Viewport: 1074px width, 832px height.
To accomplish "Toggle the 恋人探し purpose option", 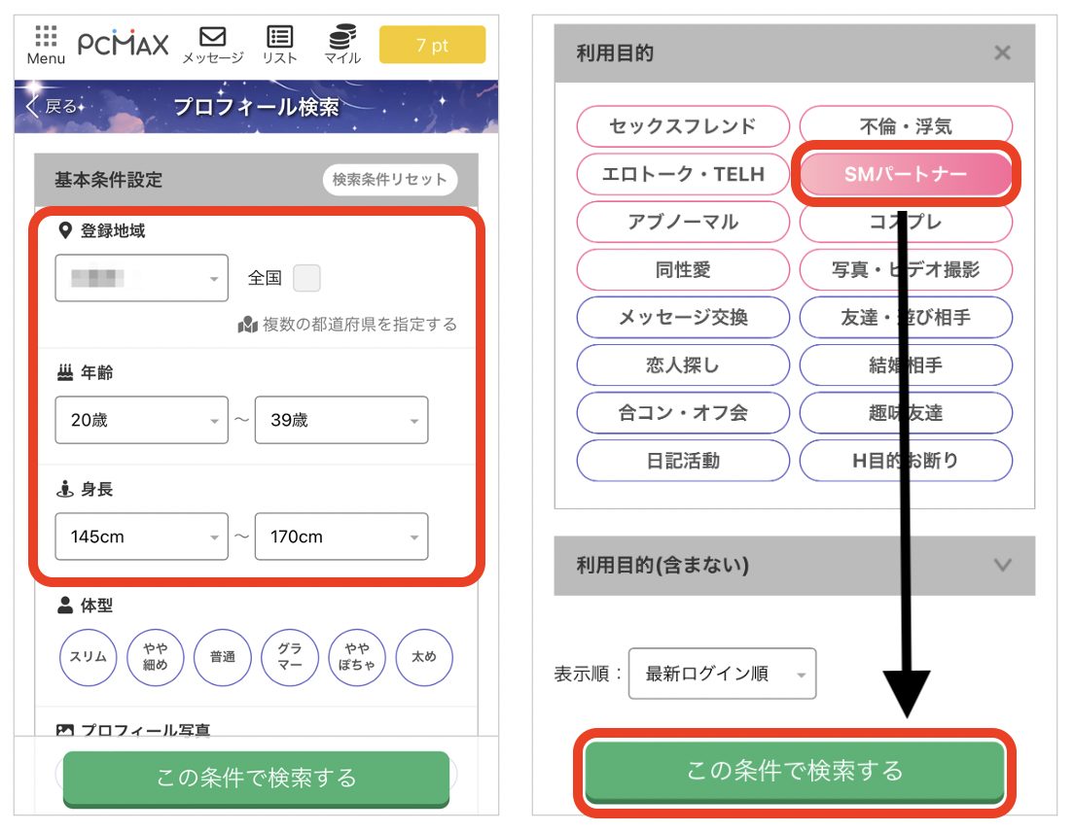I will click(x=683, y=365).
